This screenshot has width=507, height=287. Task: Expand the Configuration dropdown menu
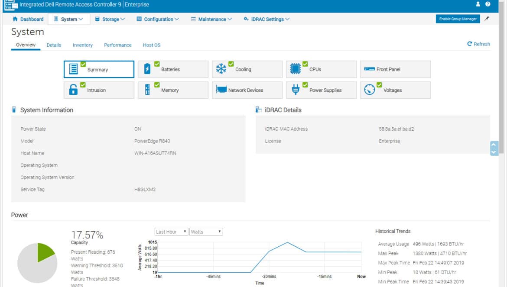158,19
